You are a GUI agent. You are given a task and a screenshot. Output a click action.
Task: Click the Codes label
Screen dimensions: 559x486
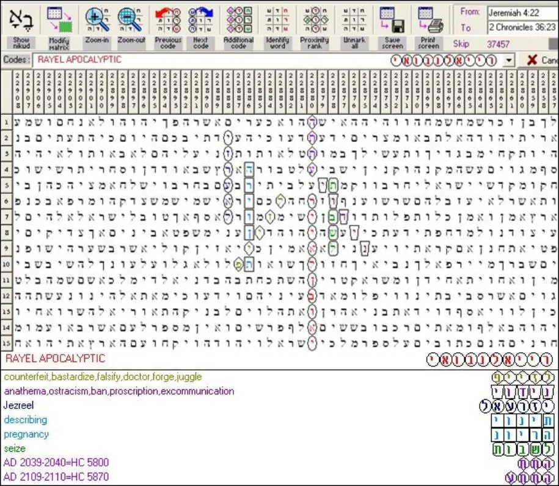tap(16, 59)
